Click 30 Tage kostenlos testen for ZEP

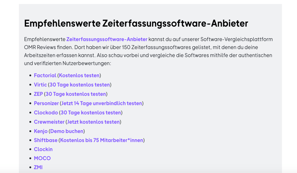click(76, 94)
